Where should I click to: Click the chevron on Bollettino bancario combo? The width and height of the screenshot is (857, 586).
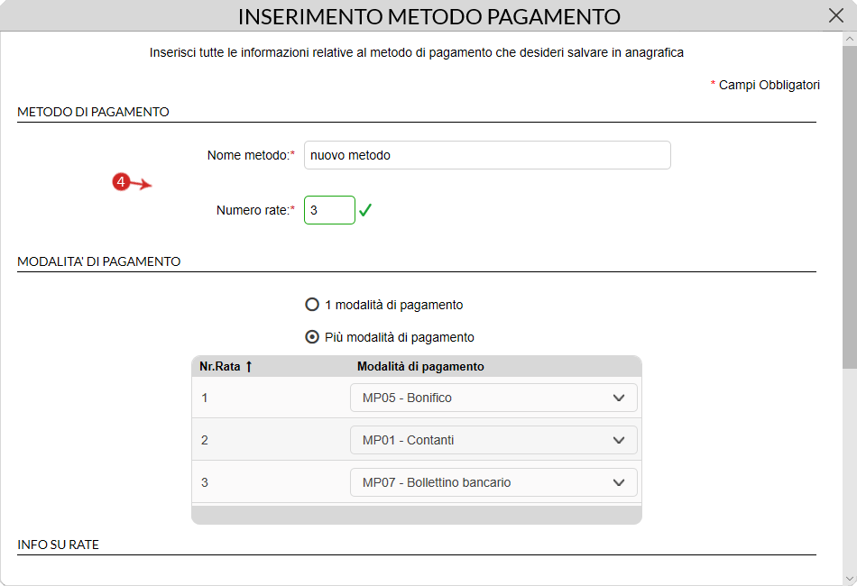coord(619,483)
